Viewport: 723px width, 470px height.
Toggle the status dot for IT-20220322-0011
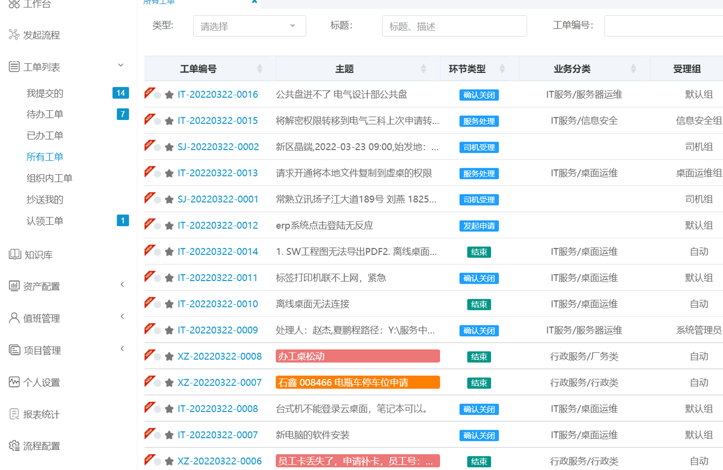click(158, 278)
